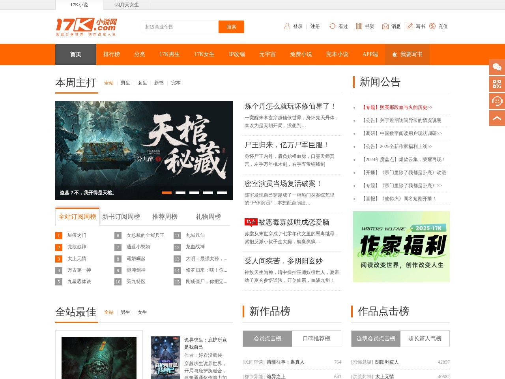Open the 四月天女生 site tab
Image resolution: width=505 pixels, height=379 pixels.
(127, 5)
